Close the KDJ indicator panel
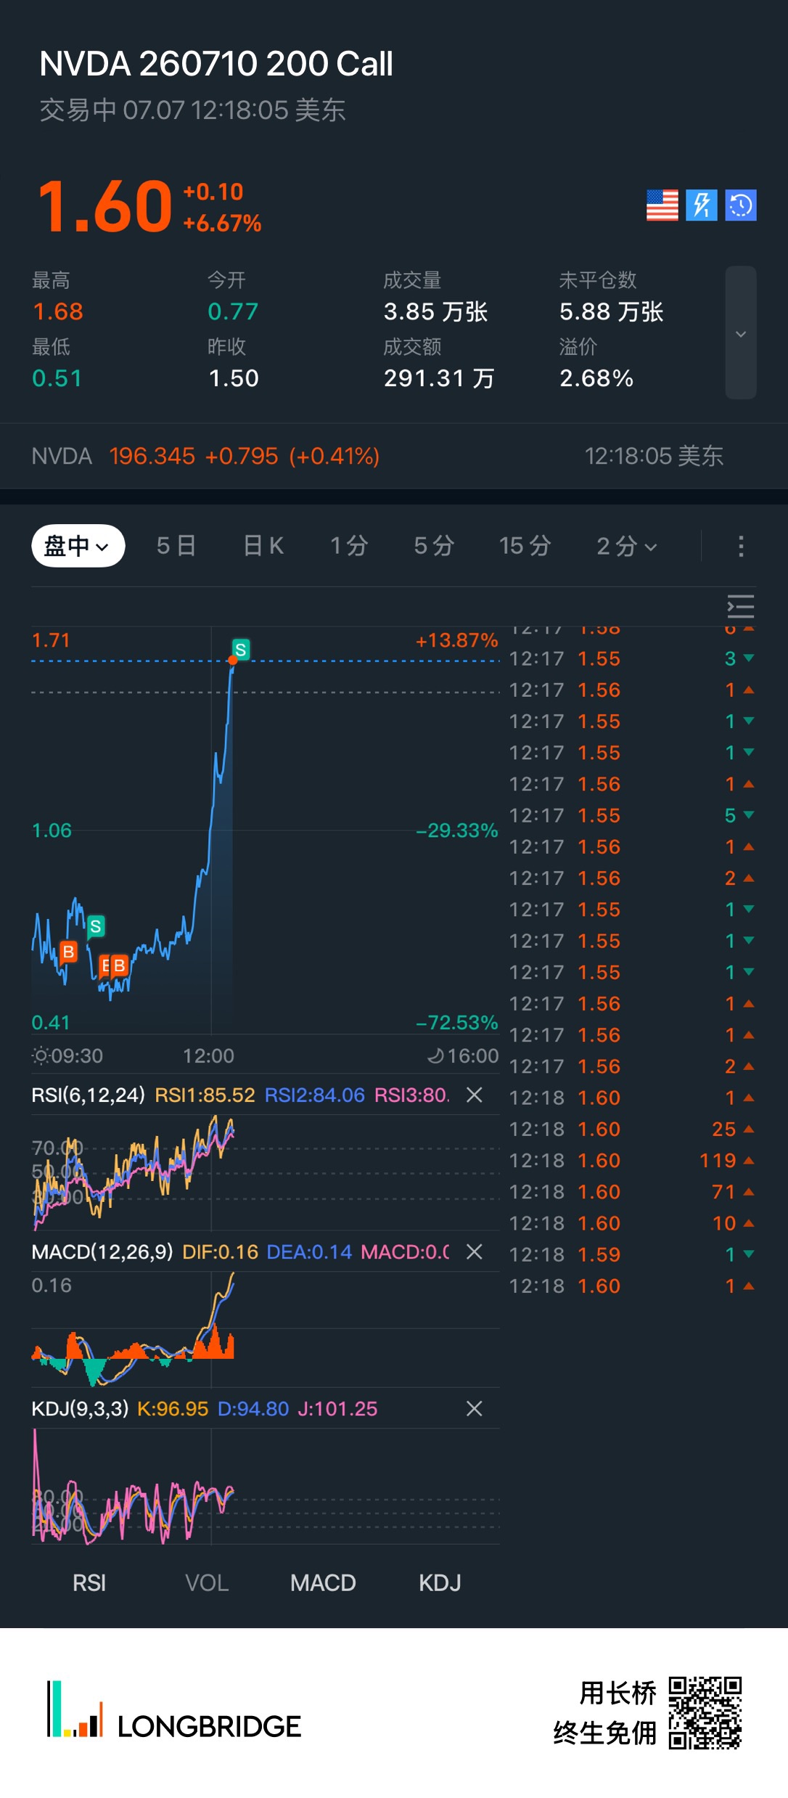The width and height of the screenshot is (788, 1798). point(475,1409)
